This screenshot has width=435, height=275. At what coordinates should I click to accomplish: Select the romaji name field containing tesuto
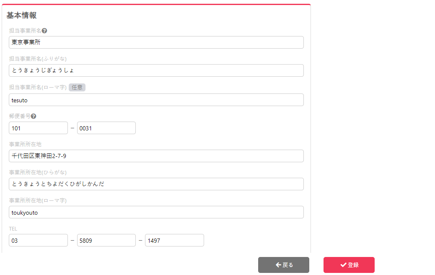(x=156, y=100)
